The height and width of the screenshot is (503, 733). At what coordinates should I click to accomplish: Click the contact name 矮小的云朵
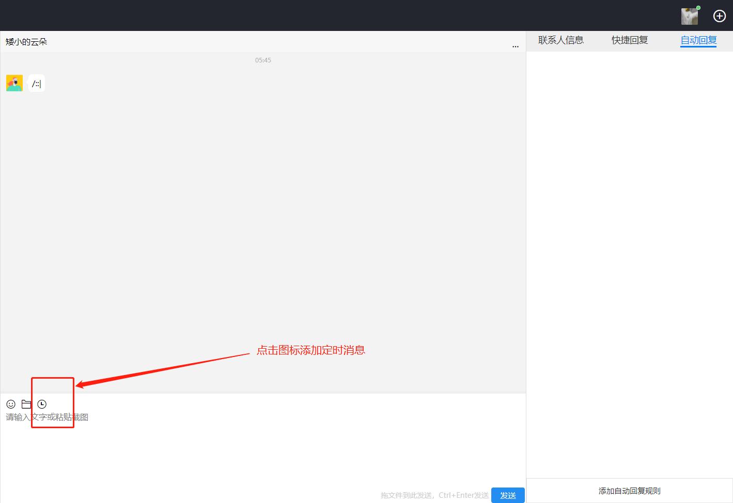pos(26,42)
